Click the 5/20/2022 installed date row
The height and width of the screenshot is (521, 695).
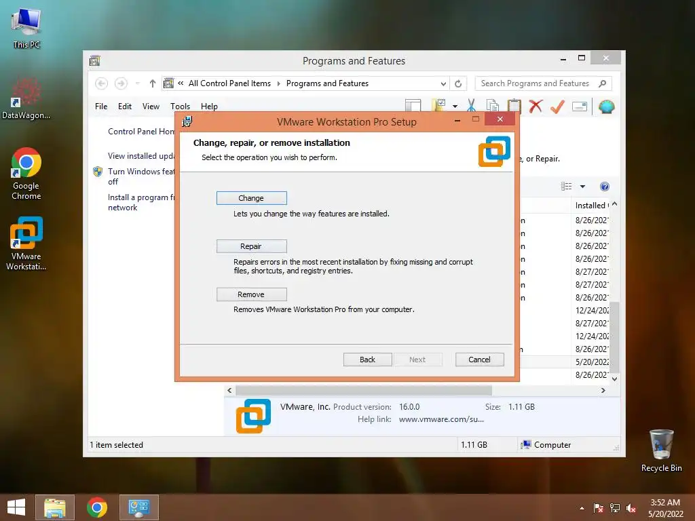[592, 362]
